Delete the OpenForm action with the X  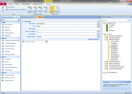tap(99, 21)
